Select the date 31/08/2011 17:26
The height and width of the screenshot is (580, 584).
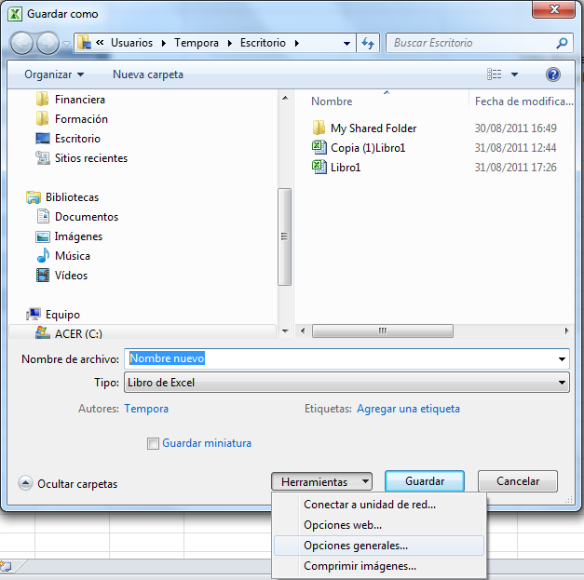pos(515,168)
